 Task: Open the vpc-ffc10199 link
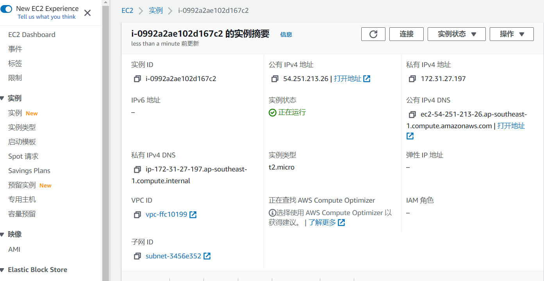166,215
